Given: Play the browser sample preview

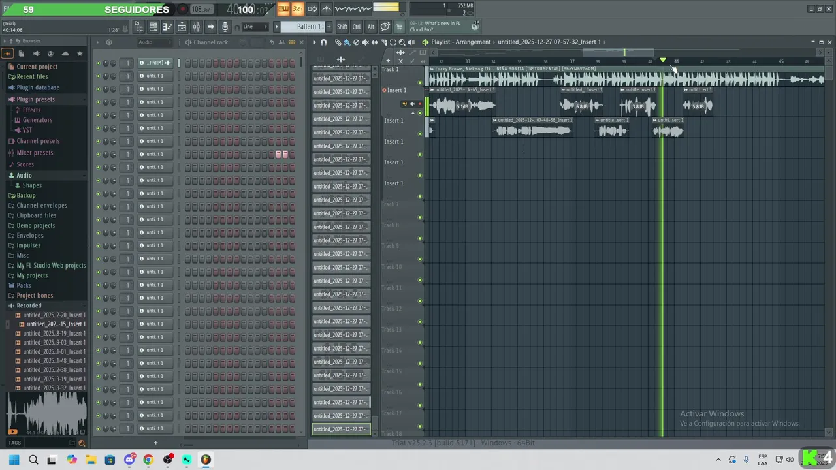Looking at the screenshot, I should pos(12,432).
